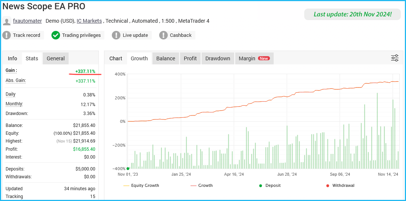The image size is (406, 201).
Task: Click the 3.36% drawdown value
Action: click(x=89, y=114)
